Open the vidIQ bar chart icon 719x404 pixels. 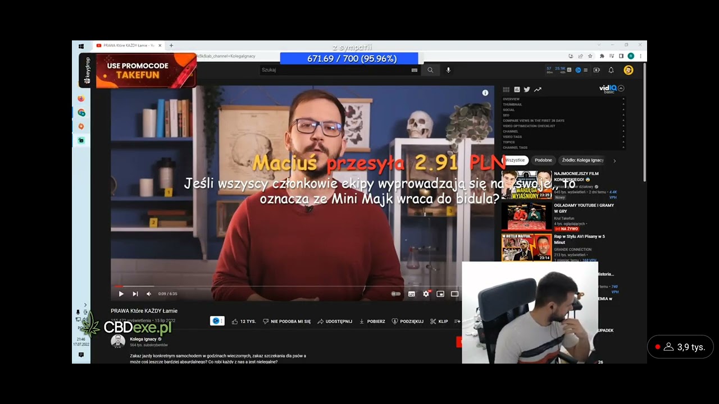click(x=517, y=89)
